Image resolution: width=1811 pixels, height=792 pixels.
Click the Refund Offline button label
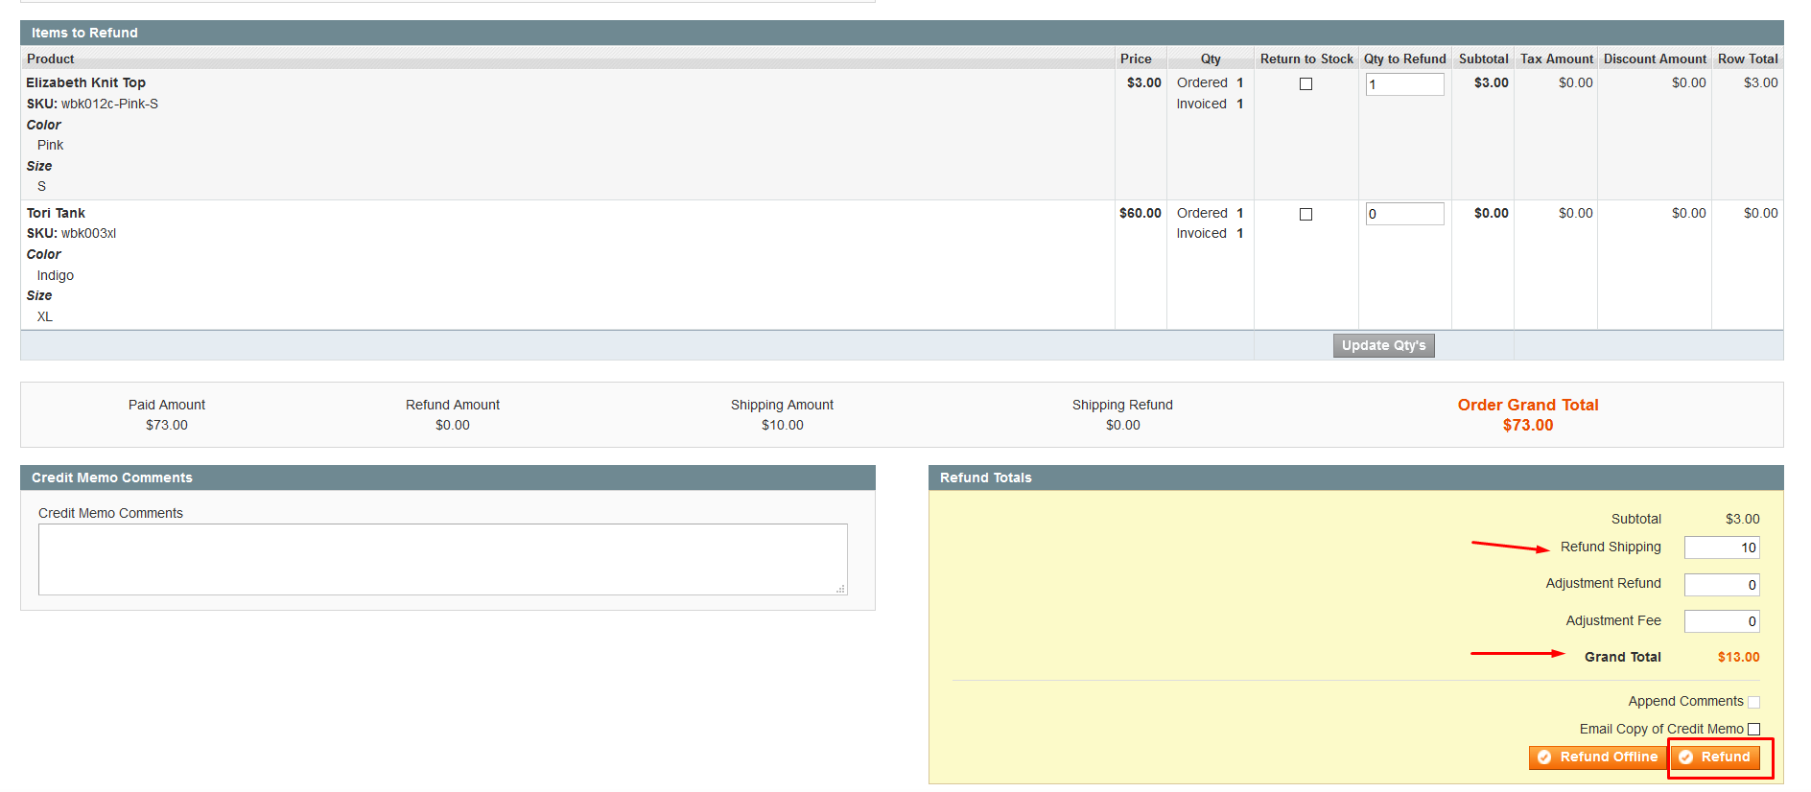point(1608,757)
